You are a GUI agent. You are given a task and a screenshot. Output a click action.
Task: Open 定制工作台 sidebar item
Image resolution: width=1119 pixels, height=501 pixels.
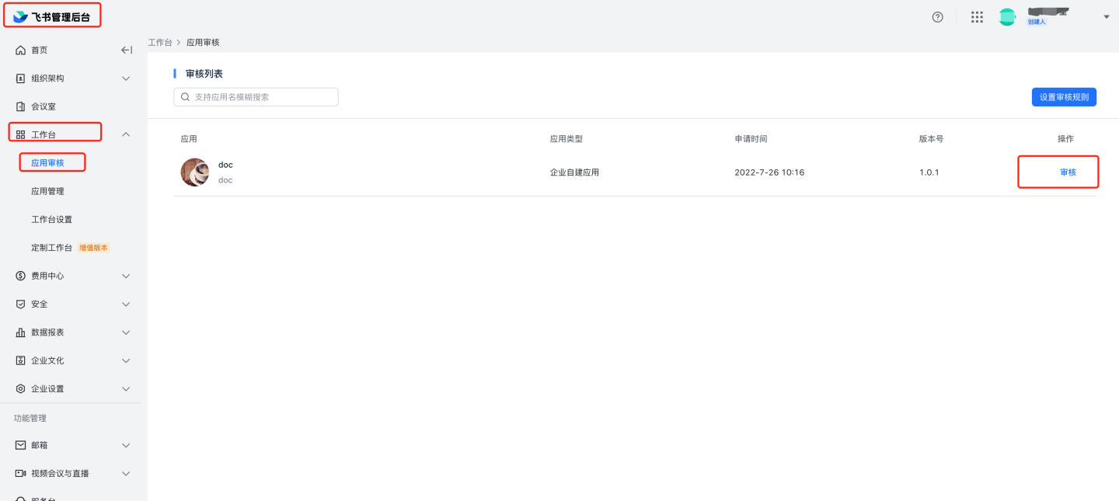point(51,248)
